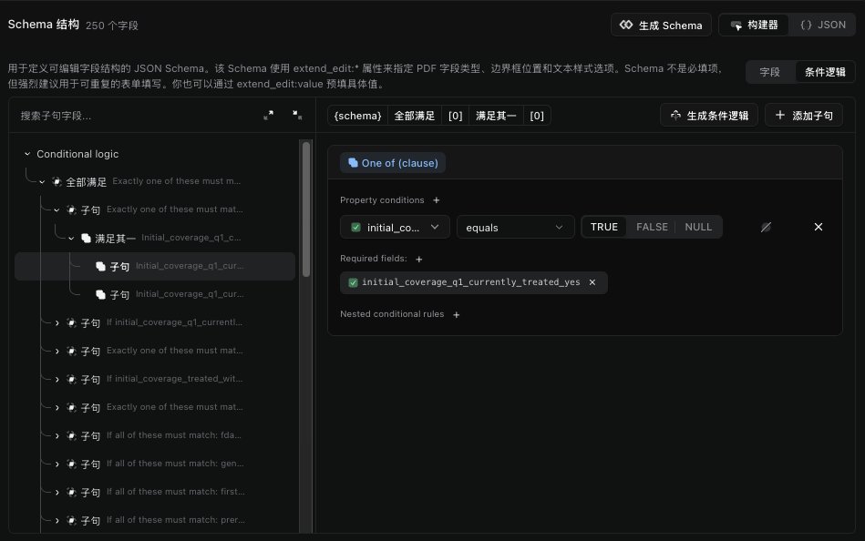865x541 pixels.
Task: Click the 满足其一 node stack icon
Action: tap(86, 239)
